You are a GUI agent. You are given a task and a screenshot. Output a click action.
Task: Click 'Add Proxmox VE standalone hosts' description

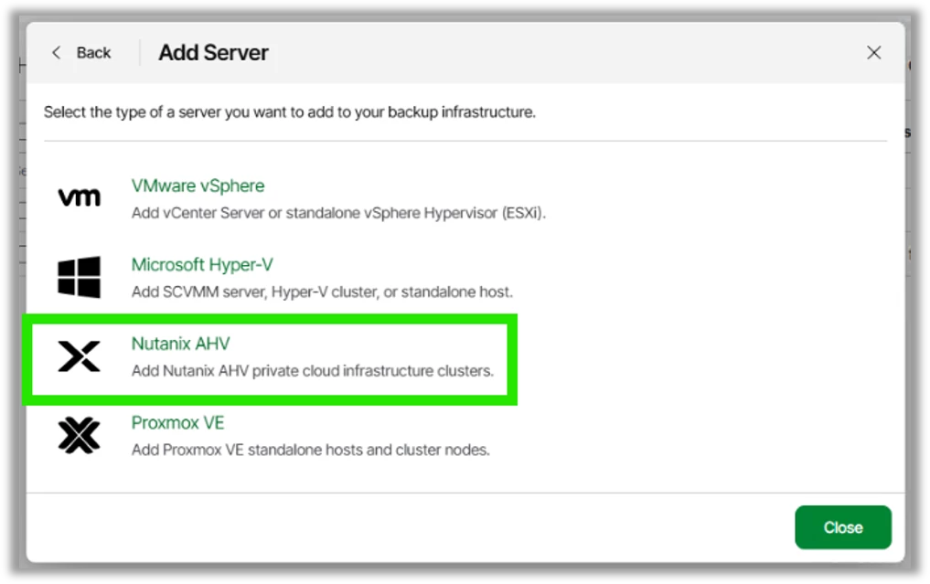(311, 450)
